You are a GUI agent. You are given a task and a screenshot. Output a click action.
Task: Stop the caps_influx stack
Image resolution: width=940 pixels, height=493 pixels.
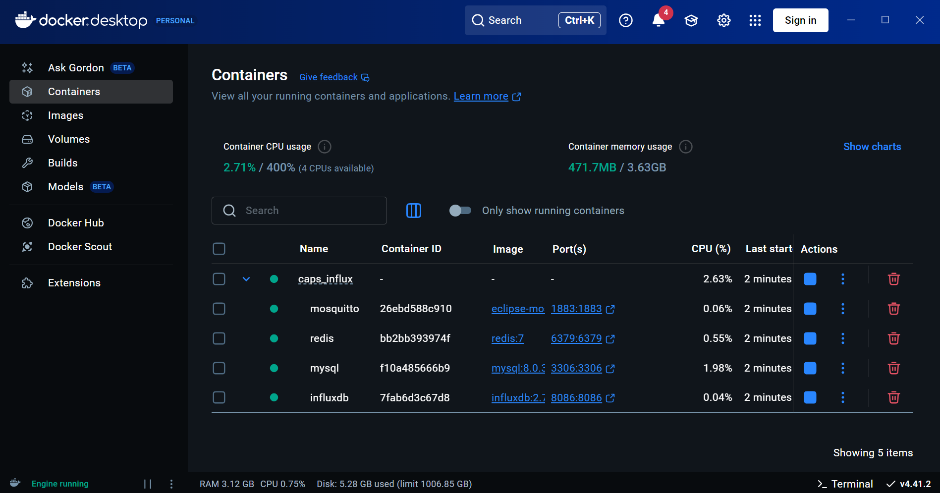(x=810, y=279)
